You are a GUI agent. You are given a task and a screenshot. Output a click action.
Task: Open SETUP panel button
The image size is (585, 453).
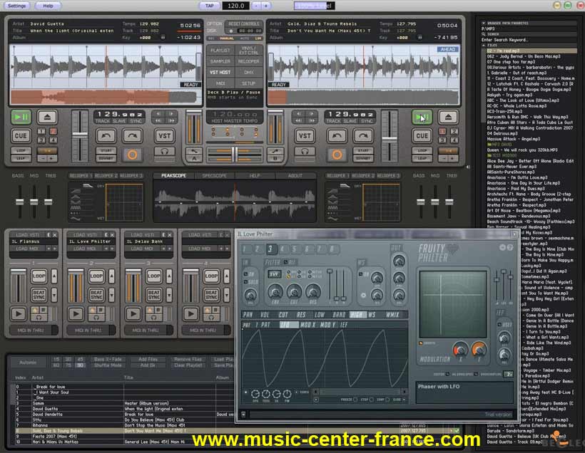point(248,83)
